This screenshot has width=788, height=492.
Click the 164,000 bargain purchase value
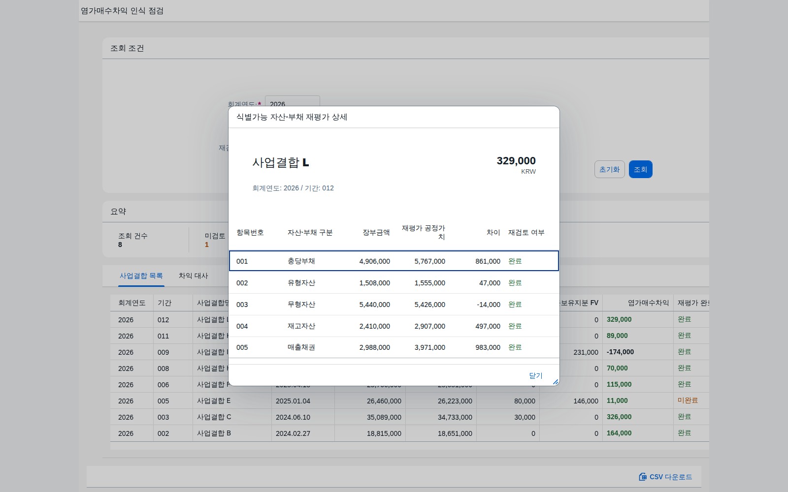pyautogui.click(x=619, y=433)
